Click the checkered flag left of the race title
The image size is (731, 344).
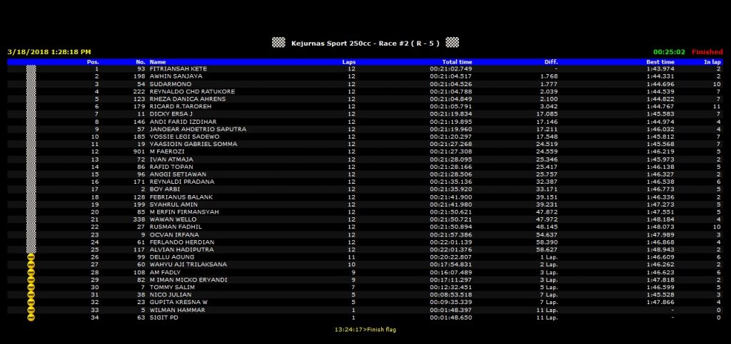[278, 42]
